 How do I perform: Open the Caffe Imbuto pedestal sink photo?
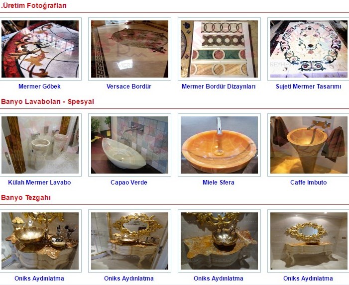(x=309, y=145)
